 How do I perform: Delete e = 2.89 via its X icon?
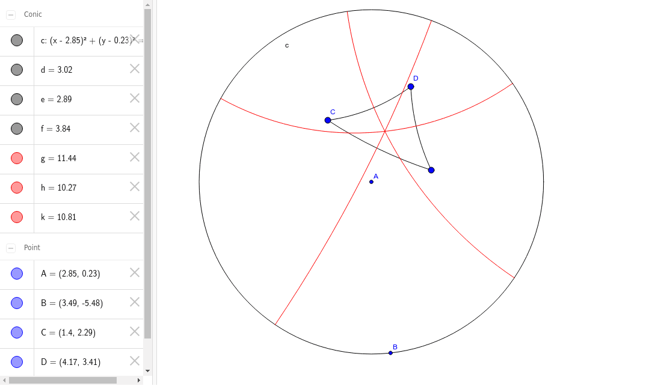(x=134, y=98)
